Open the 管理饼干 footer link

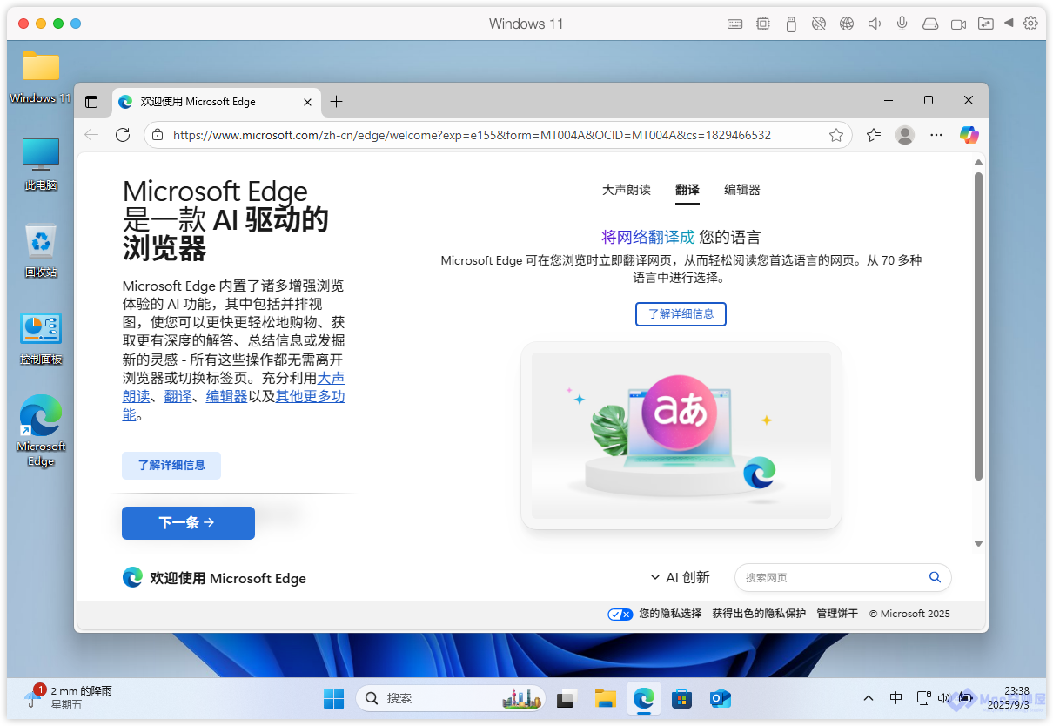(837, 614)
